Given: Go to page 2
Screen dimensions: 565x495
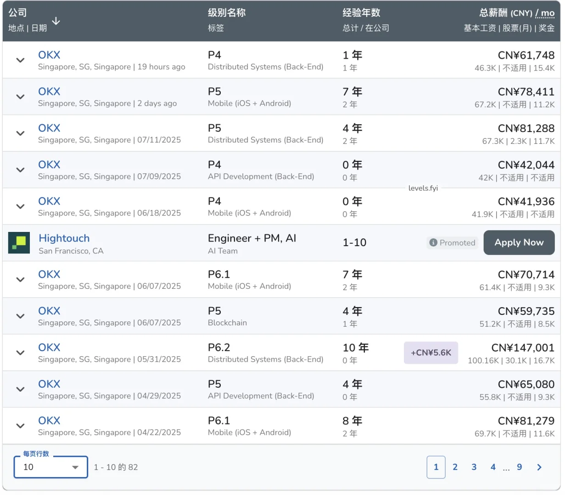Looking at the screenshot, I should (455, 467).
